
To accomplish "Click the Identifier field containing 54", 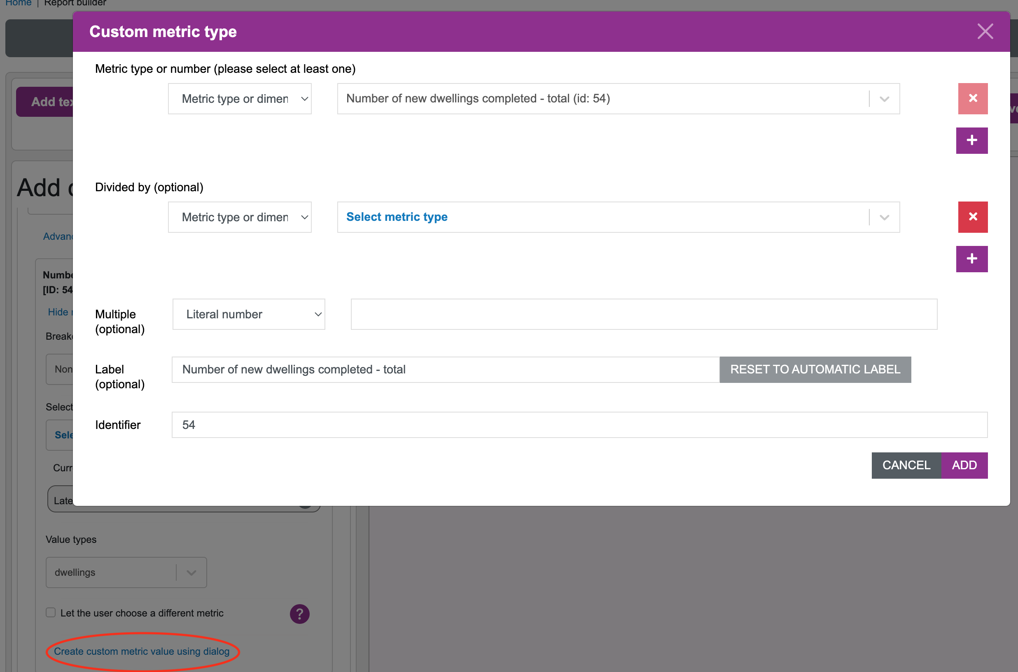I will (579, 425).
